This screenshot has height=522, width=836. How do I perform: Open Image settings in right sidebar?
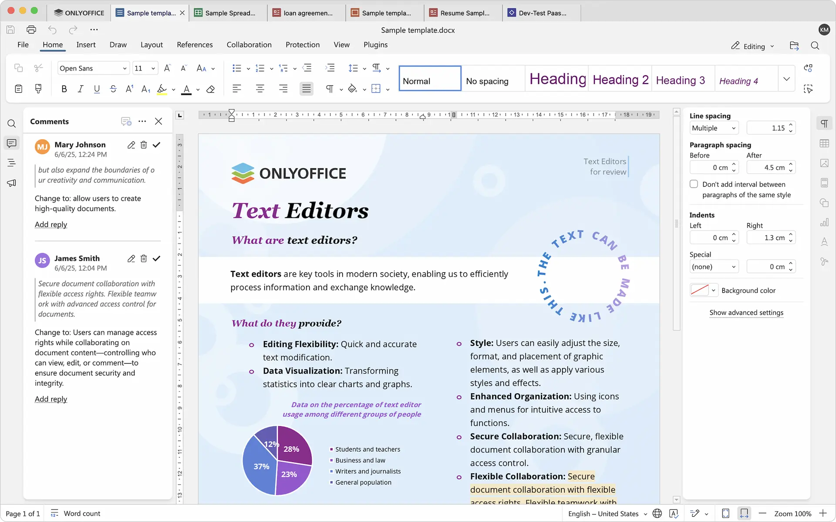(x=824, y=163)
